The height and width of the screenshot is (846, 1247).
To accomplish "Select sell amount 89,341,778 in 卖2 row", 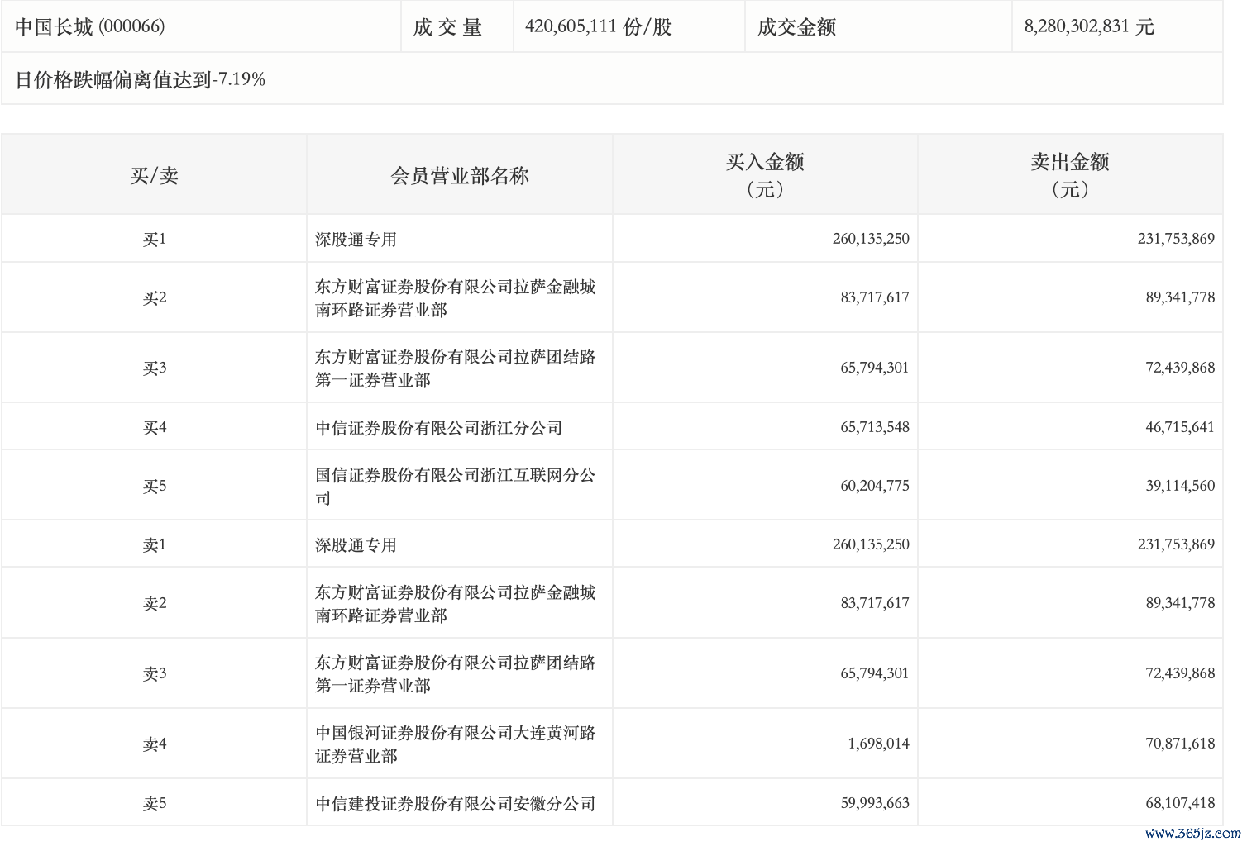I will 1180,603.
